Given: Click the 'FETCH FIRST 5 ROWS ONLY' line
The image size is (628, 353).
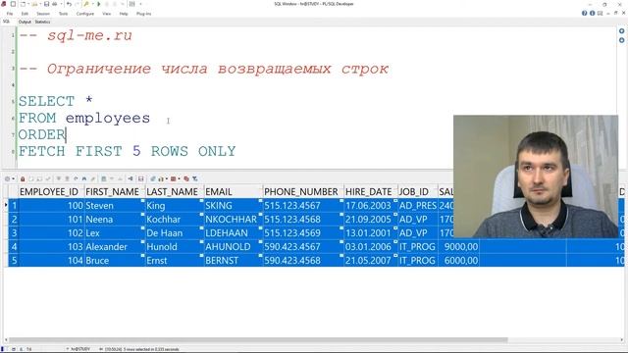Looking at the screenshot, I should 127,151.
